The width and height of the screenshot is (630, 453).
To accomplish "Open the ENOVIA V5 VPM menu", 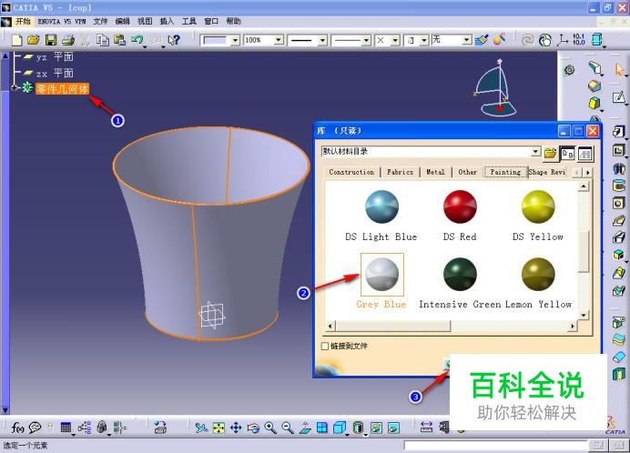I will [x=62, y=21].
